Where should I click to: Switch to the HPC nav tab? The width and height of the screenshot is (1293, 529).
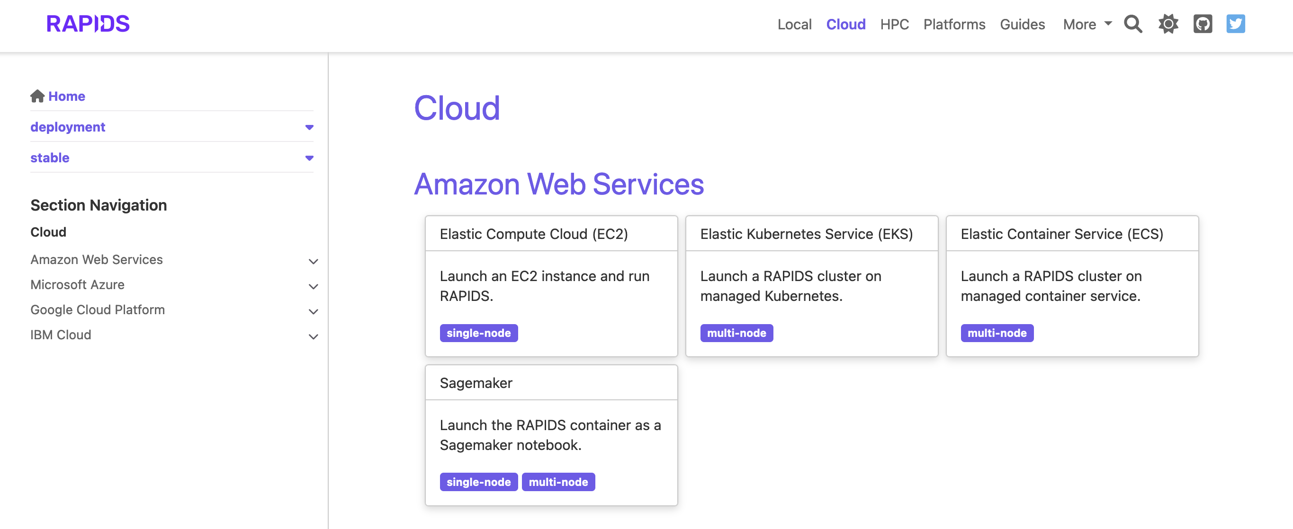pyautogui.click(x=894, y=24)
